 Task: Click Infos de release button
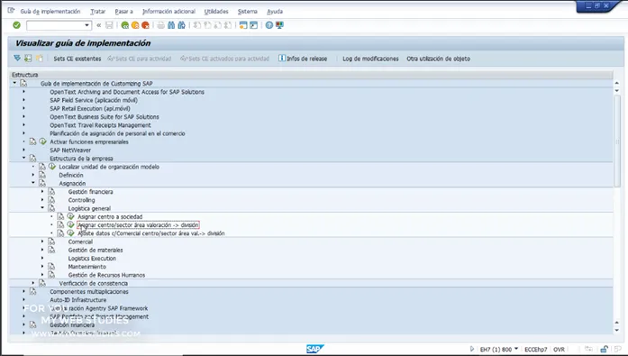303,59
